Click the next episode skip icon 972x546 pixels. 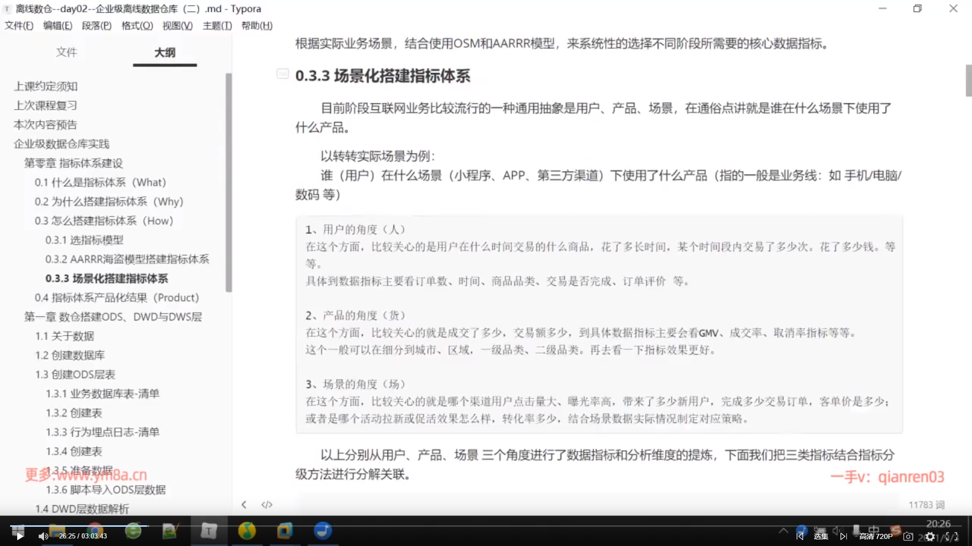pyautogui.click(x=843, y=536)
